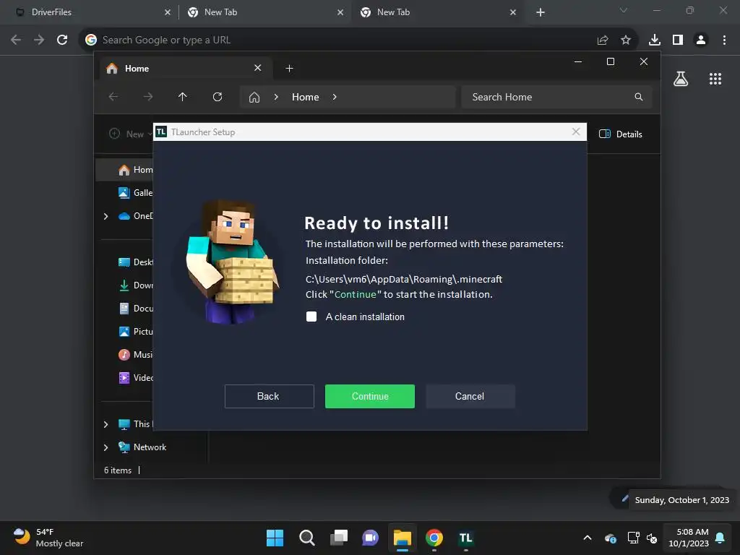Add a new File Explorer tab
This screenshot has width=740, height=555.
pos(289,69)
